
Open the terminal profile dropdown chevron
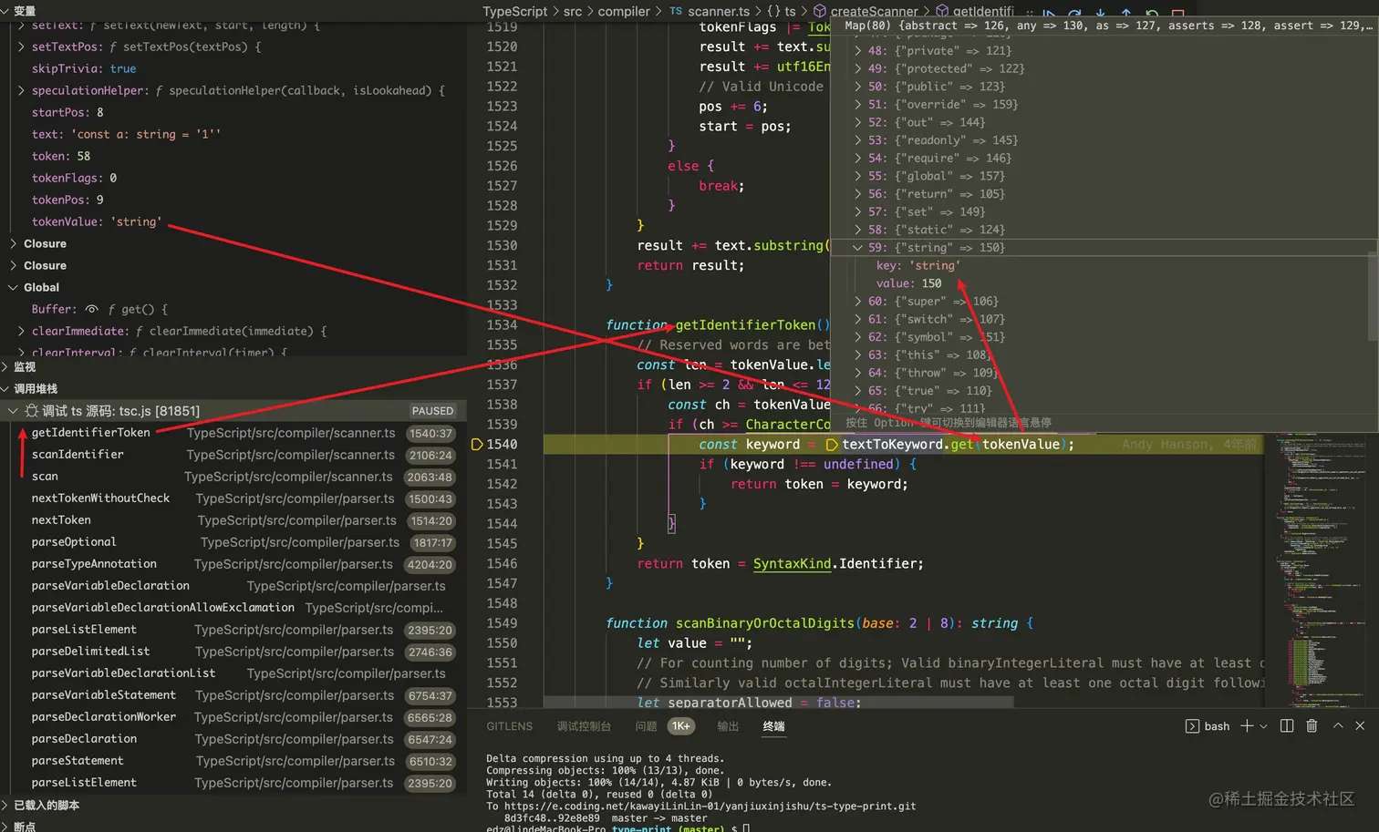pyautogui.click(x=1263, y=726)
